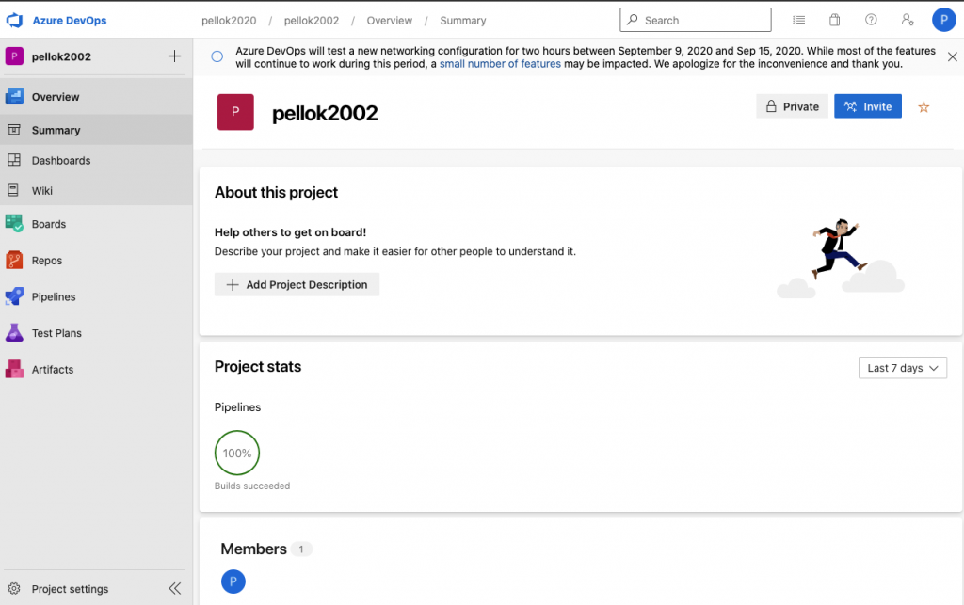The height and width of the screenshot is (605, 964).
Task: Favorite the project with the star
Action: pos(924,107)
